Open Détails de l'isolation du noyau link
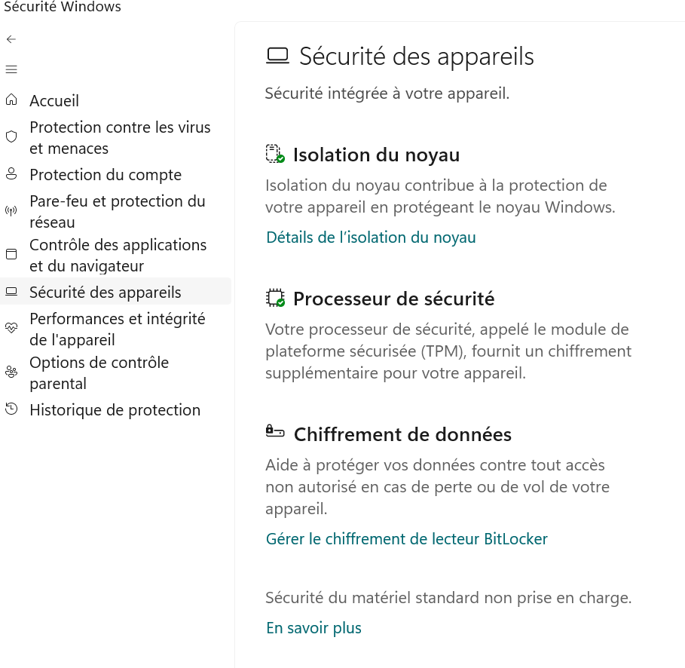685x668 pixels. [x=371, y=237]
